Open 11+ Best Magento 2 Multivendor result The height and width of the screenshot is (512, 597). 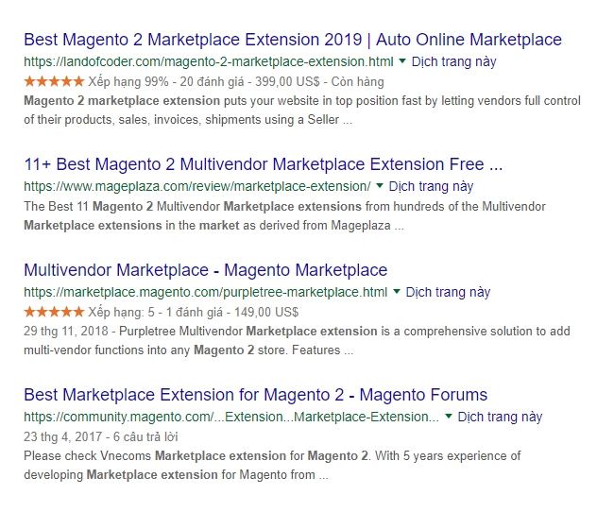263,164
